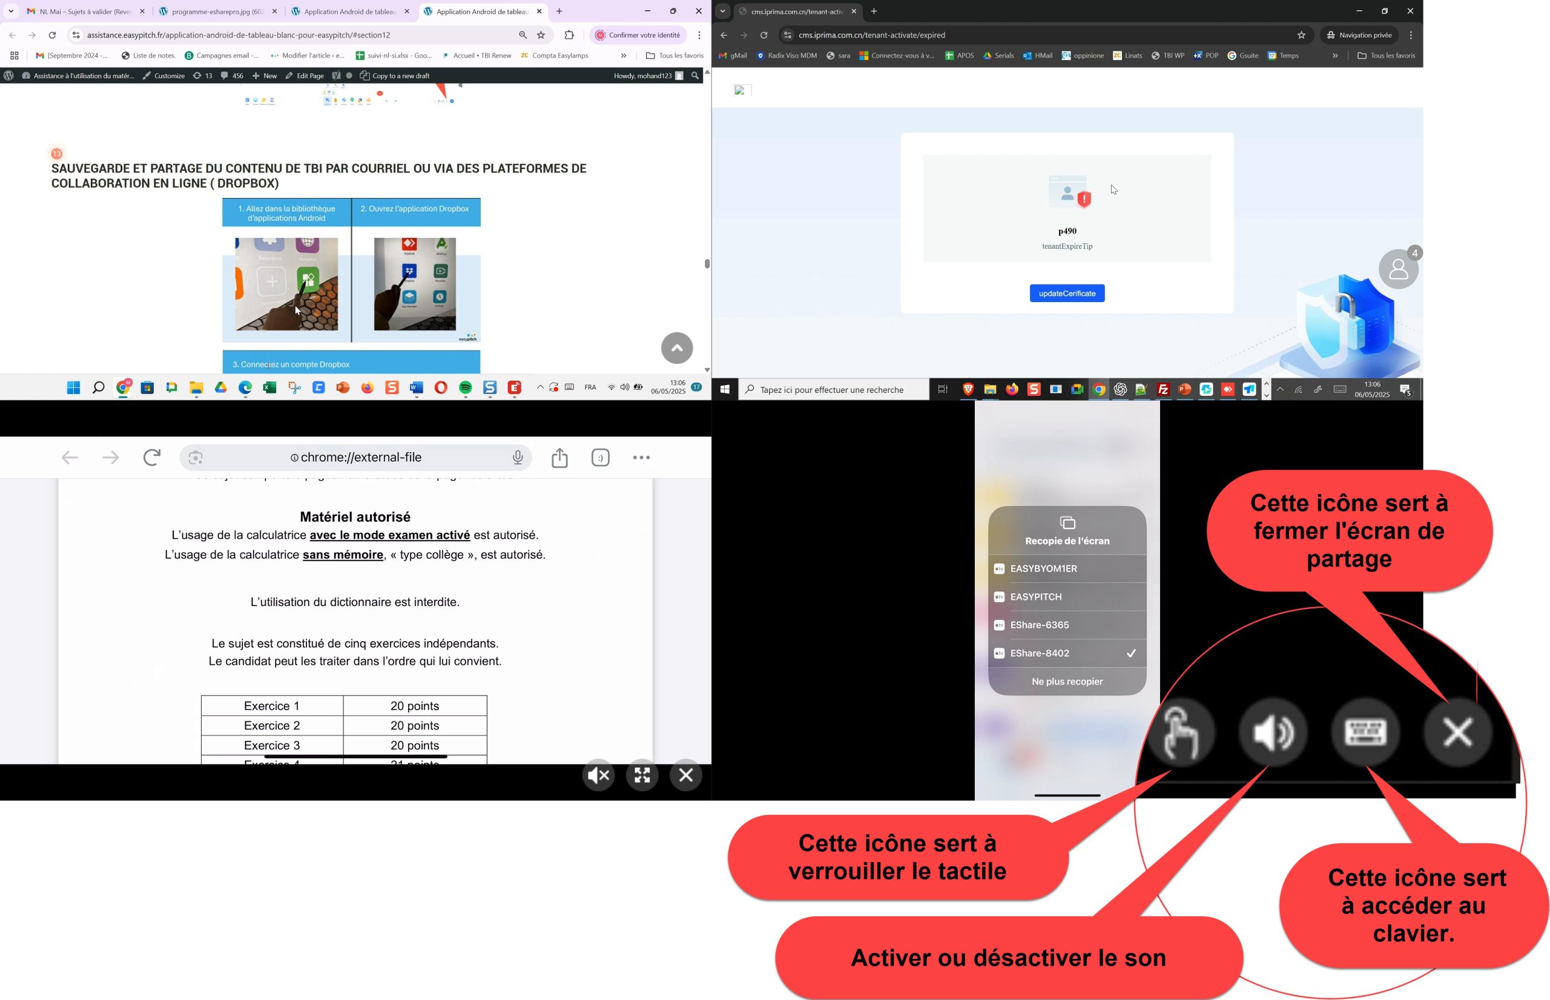The height and width of the screenshot is (1000, 1550).
Task: Click the Yoast SEO icon in admin bar
Action: click(x=335, y=76)
